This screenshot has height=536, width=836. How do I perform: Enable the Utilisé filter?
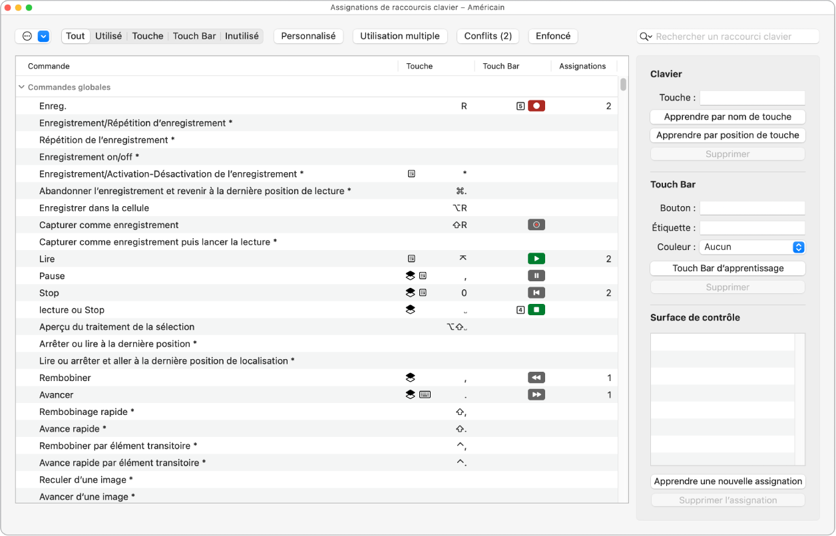pyautogui.click(x=108, y=36)
